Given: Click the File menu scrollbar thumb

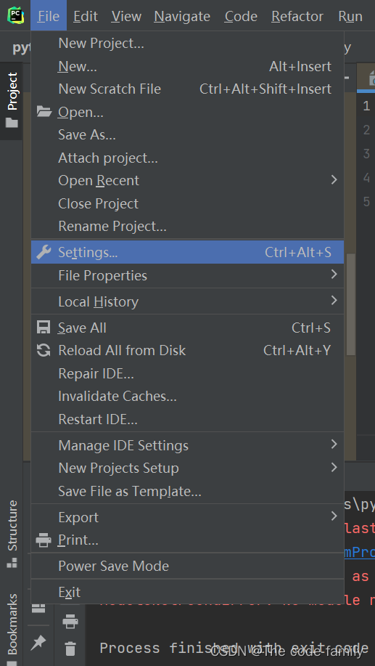Looking at the screenshot, I should (x=350, y=304).
